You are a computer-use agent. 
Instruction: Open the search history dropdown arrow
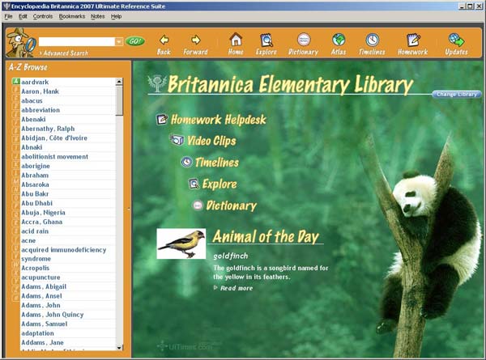119,41
